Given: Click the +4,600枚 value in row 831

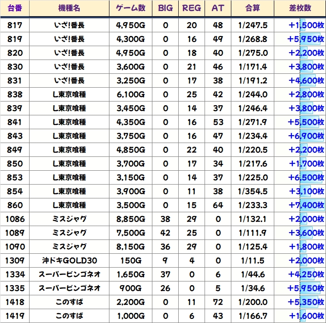Looking at the screenshot, I should point(306,81).
